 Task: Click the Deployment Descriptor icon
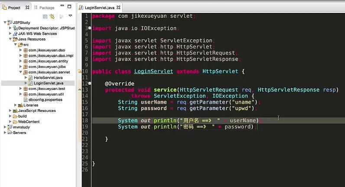coord(15,28)
